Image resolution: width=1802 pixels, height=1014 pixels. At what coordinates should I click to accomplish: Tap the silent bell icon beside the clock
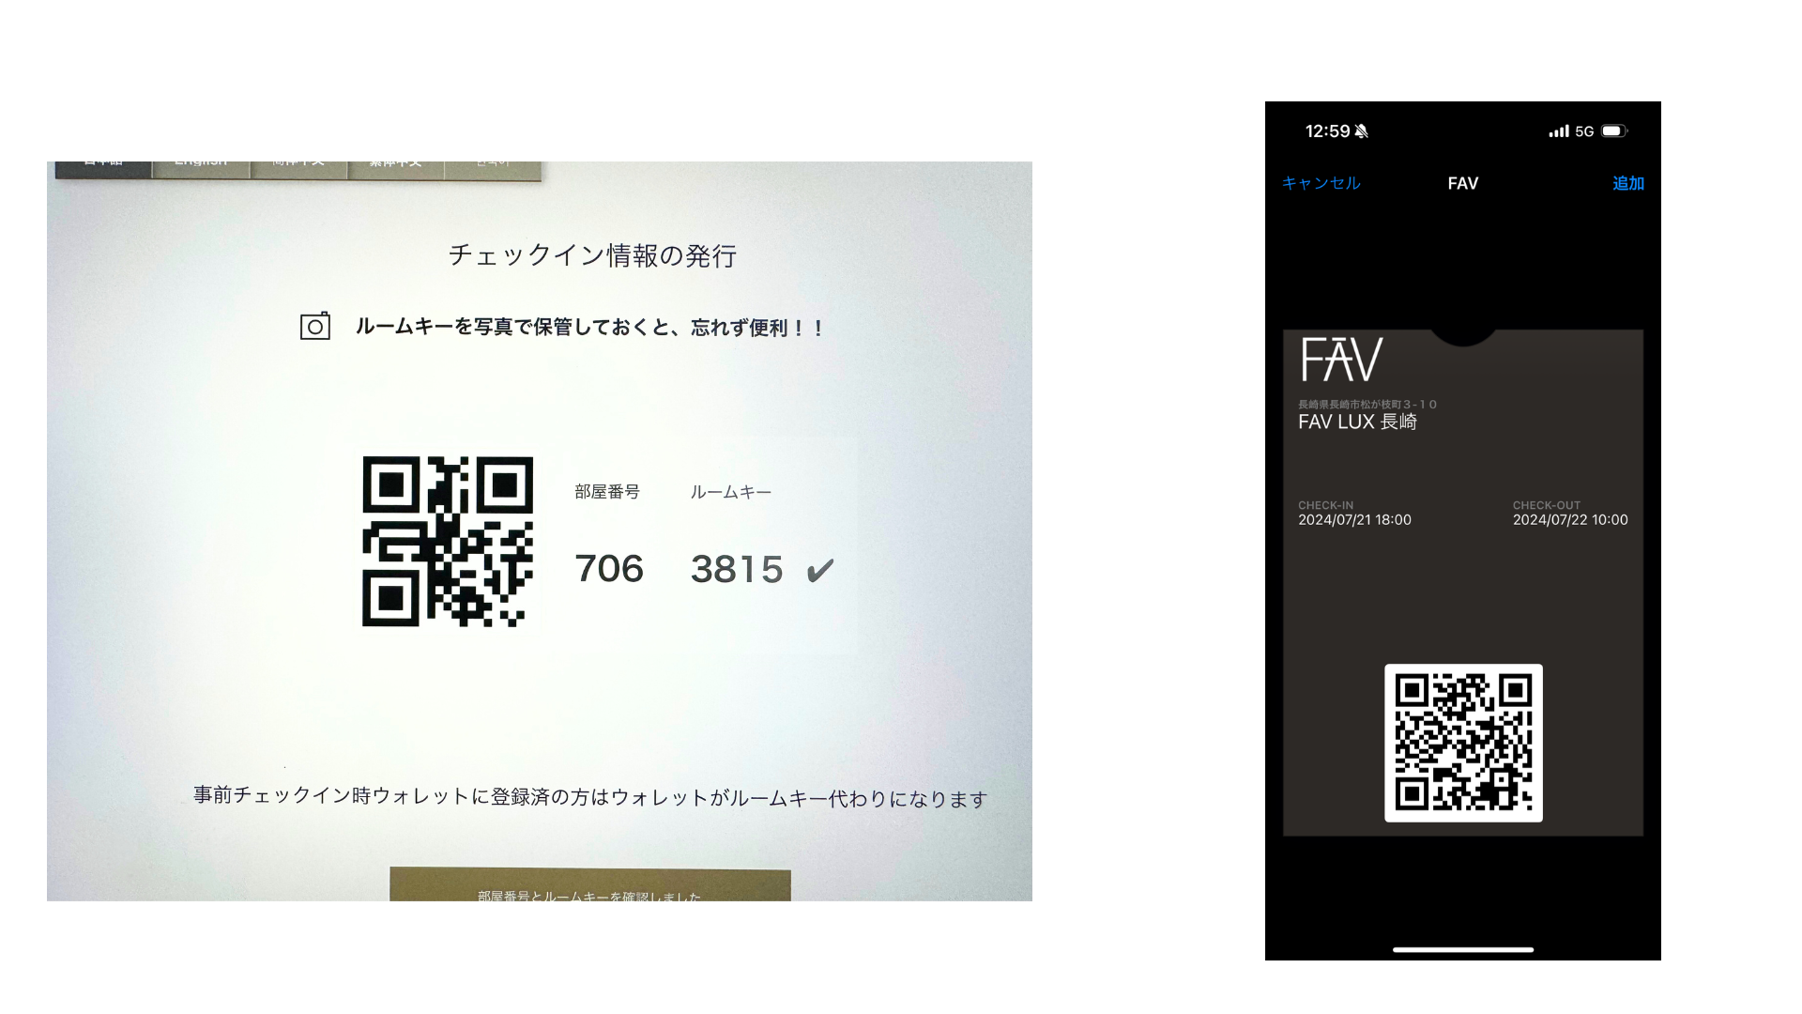pos(1362,131)
